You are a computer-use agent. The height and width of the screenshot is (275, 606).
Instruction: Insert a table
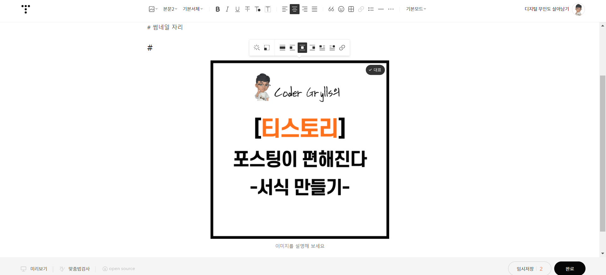351,9
